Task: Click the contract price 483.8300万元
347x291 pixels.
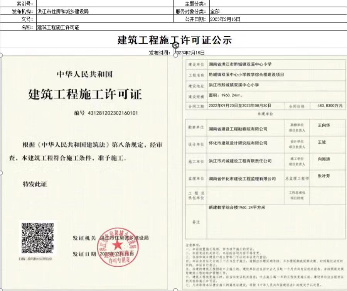Action: pyautogui.click(x=330, y=106)
